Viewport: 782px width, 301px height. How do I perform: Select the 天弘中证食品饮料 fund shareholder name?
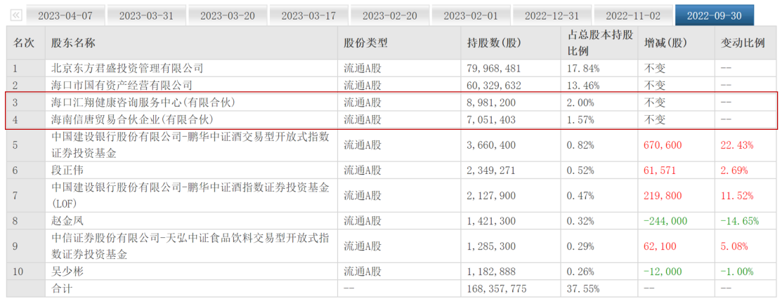[x=190, y=247]
